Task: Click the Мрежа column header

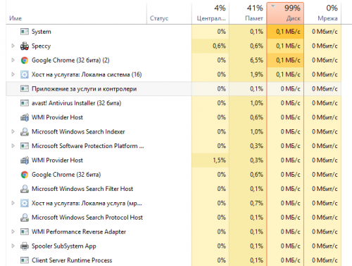Action: click(322, 13)
